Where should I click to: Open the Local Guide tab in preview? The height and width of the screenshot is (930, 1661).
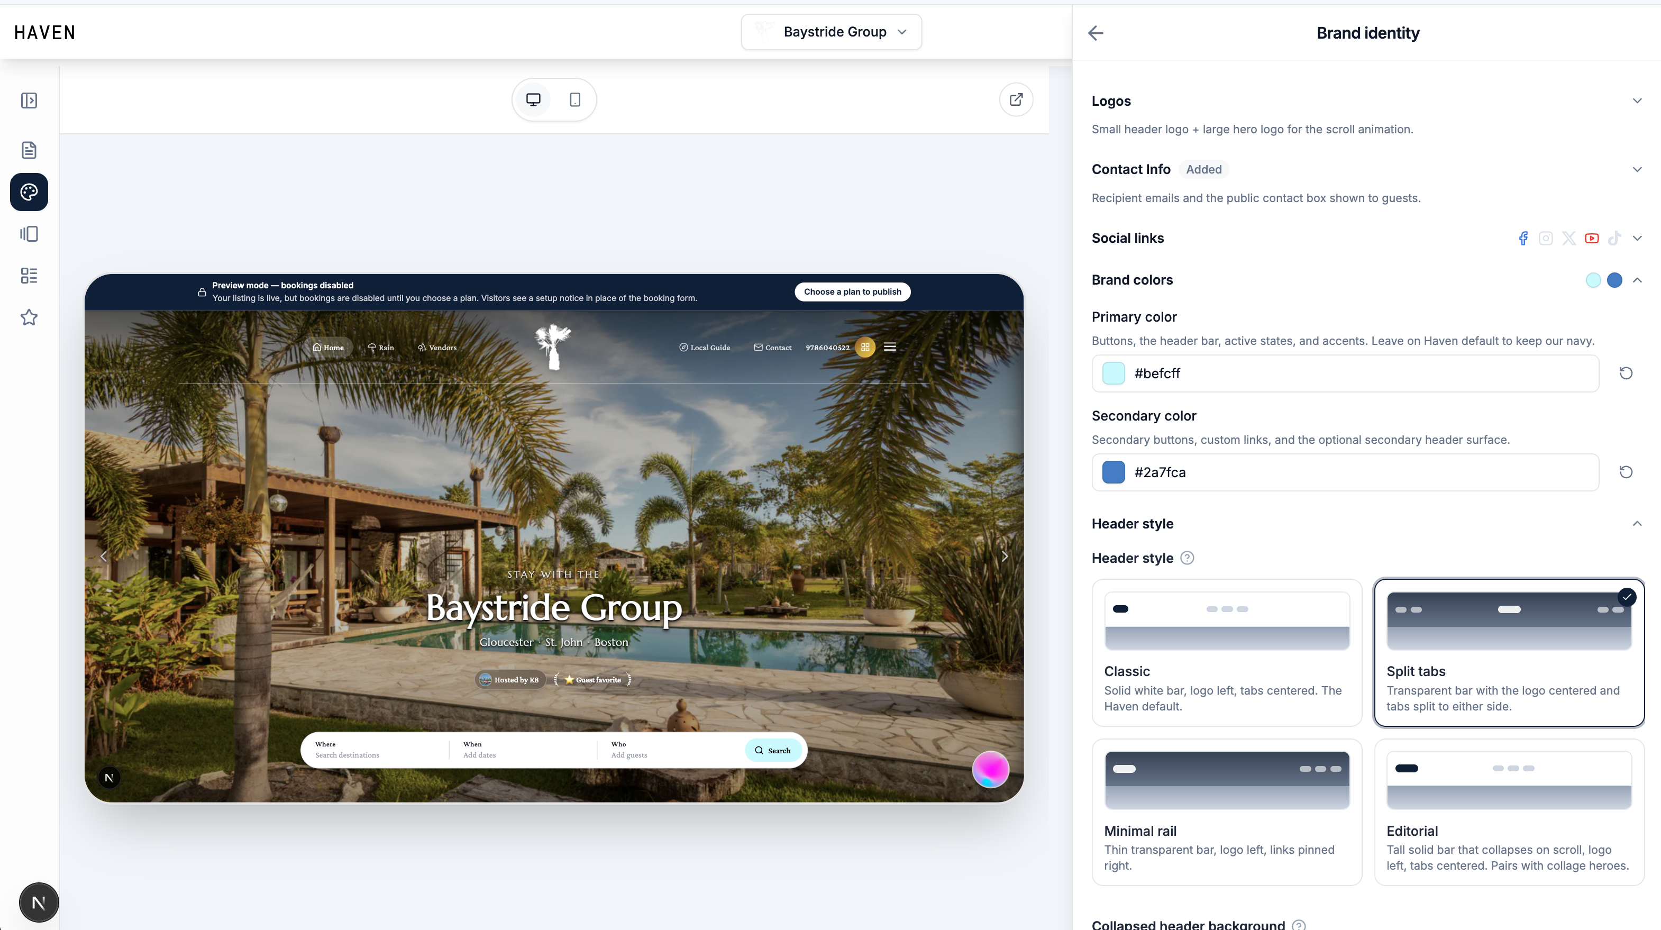pyautogui.click(x=704, y=347)
